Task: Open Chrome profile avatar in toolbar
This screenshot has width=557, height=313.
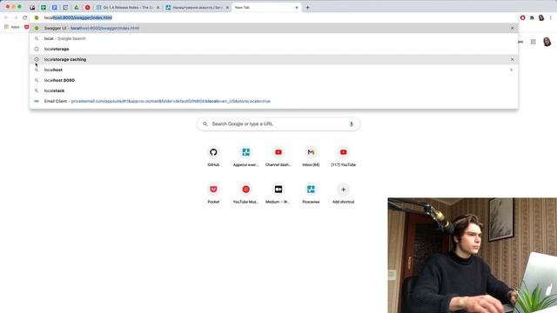Action: coord(541,17)
